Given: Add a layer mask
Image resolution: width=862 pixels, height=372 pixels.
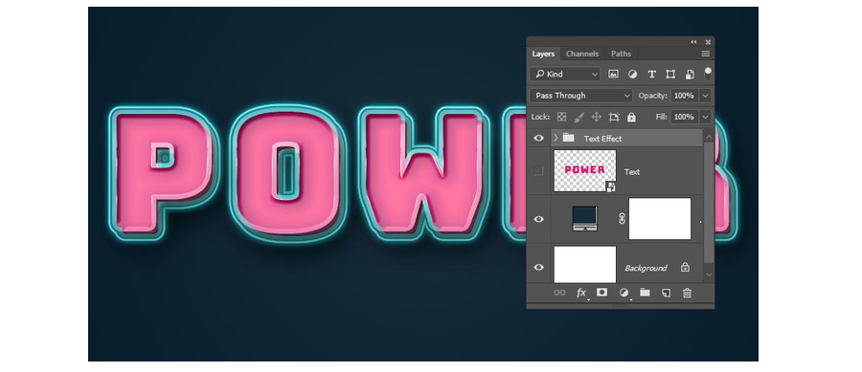Looking at the screenshot, I should [602, 293].
